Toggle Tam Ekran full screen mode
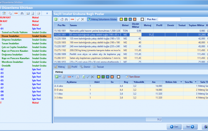Image resolution: width=208 pixels, height=131 pixels. [133, 77]
